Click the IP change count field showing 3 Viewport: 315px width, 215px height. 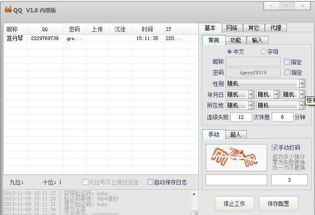tap(290, 180)
